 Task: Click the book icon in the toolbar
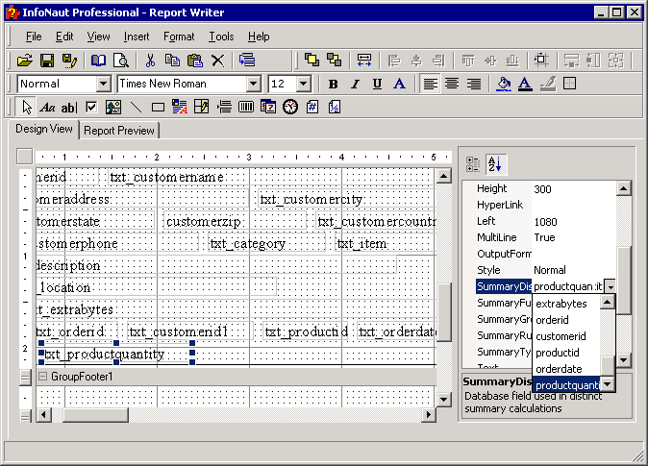(x=98, y=61)
